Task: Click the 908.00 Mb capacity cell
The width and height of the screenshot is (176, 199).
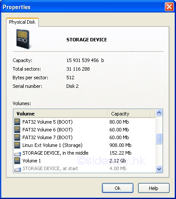Action: coord(120,145)
